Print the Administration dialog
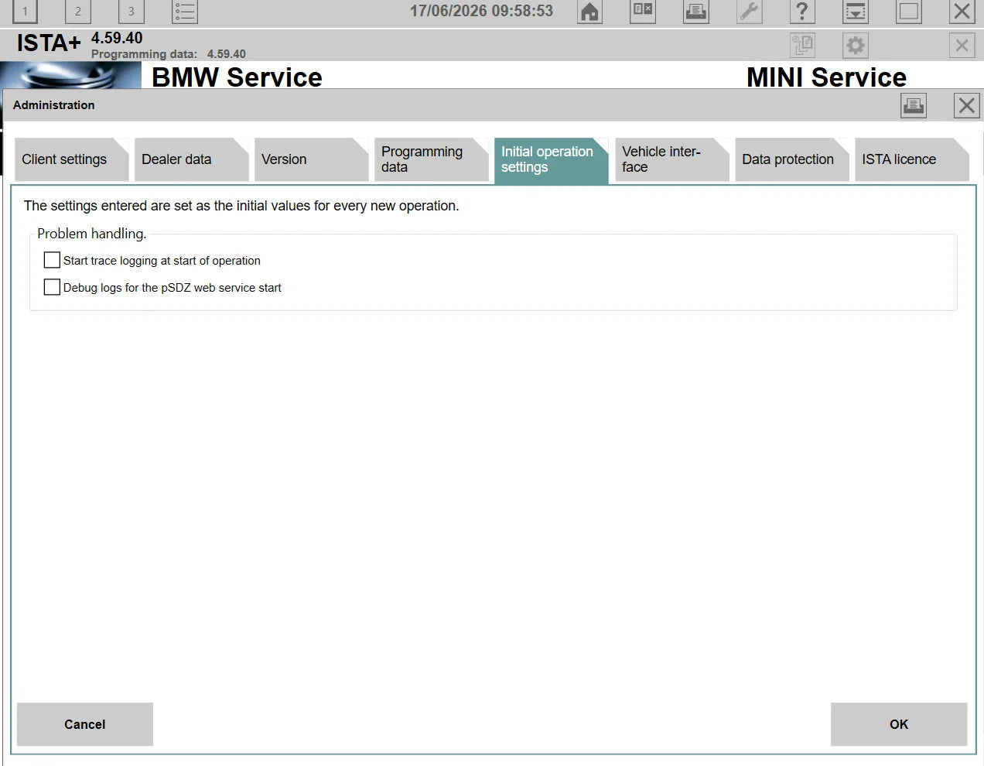 (914, 105)
